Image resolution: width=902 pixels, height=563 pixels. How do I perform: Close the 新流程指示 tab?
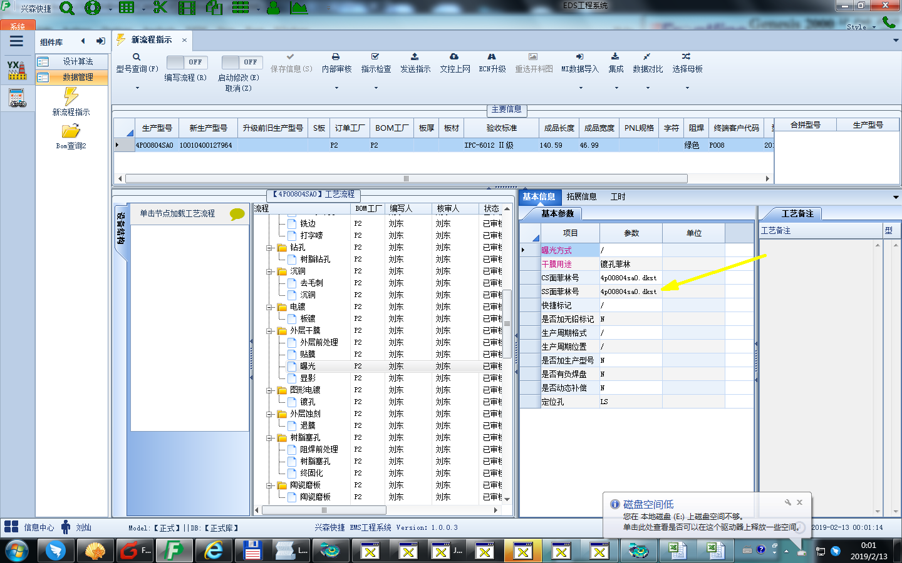tap(184, 40)
